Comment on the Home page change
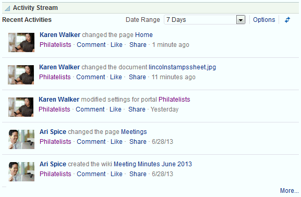Screen dimensions: 301x197 pyautogui.click(x=91, y=45)
